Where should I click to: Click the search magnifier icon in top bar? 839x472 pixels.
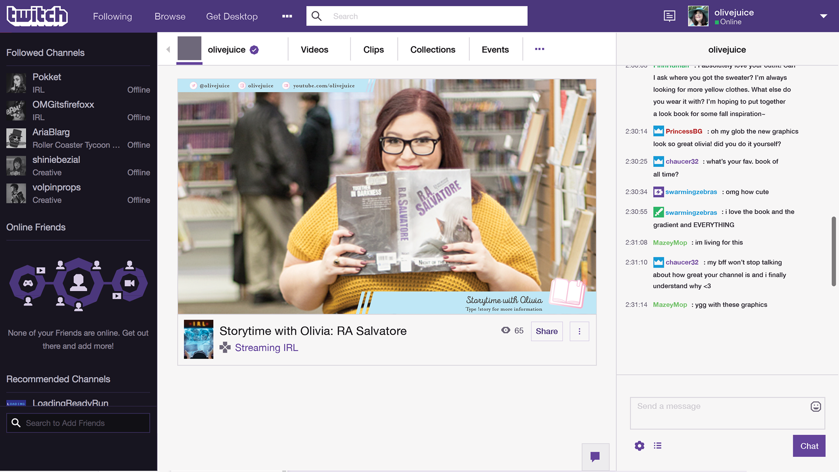pyautogui.click(x=317, y=16)
